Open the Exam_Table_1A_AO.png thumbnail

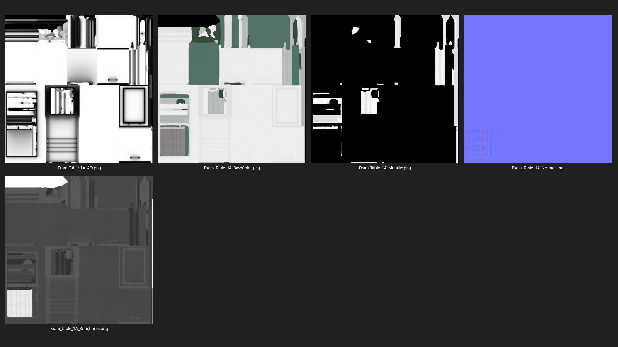(x=79, y=89)
